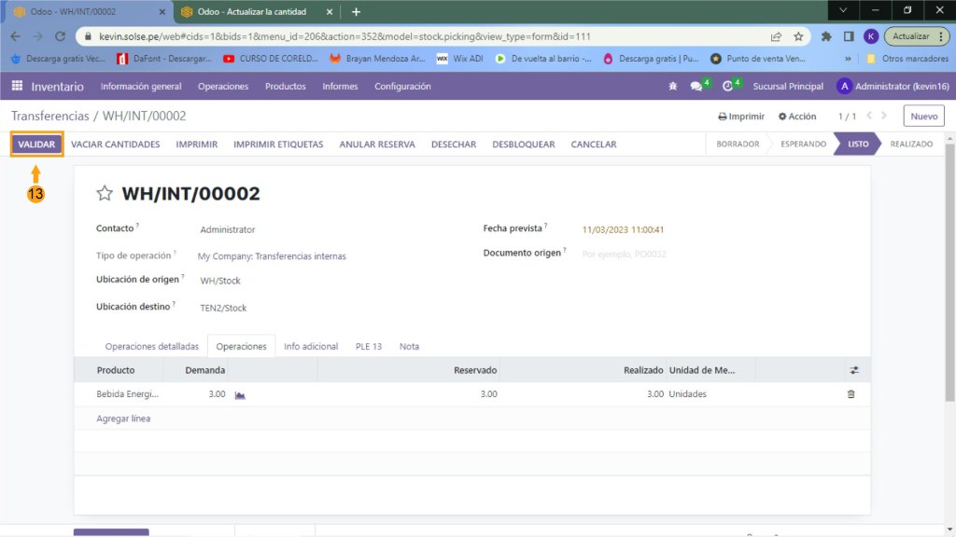Open the Odoo apps grid menu

click(17, 87)
